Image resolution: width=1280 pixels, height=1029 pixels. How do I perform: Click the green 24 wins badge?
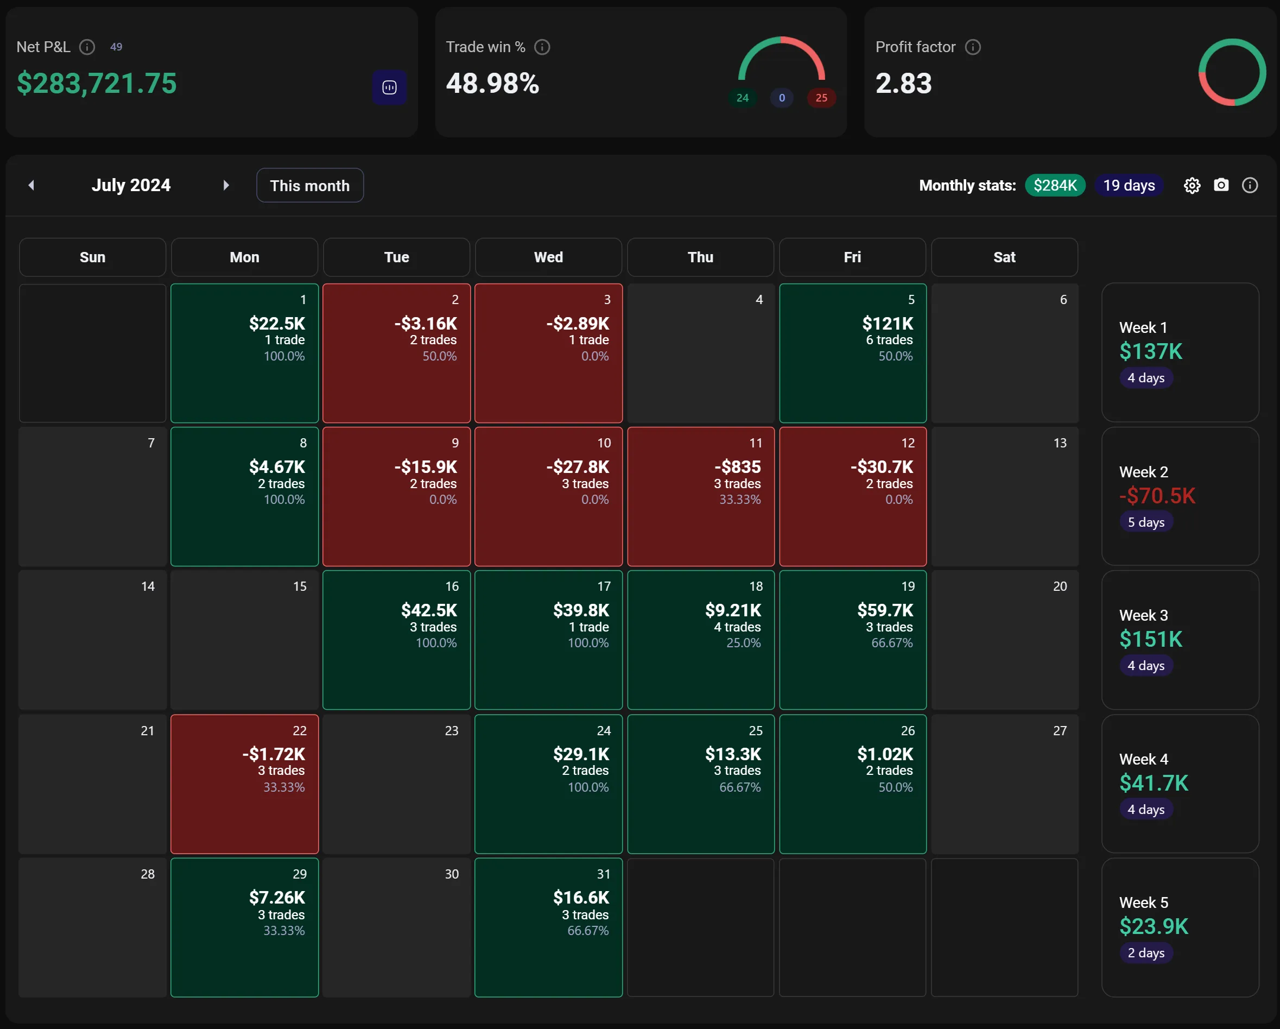[742, 98]
